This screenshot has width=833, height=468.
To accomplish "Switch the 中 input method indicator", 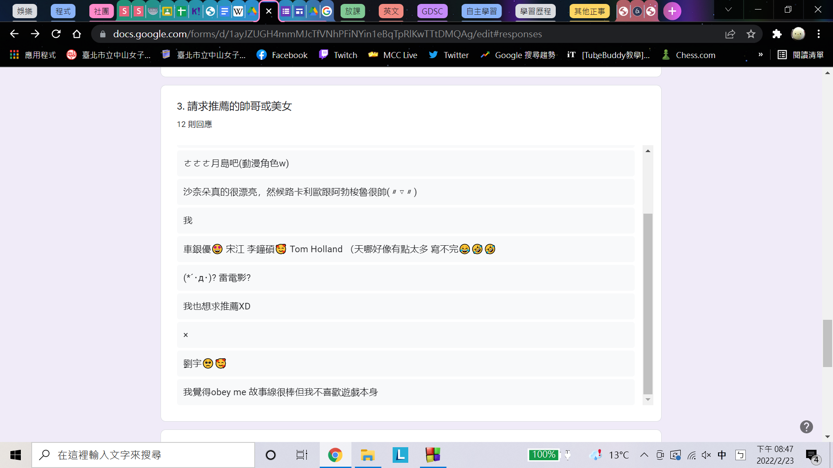I will (722, 455).
